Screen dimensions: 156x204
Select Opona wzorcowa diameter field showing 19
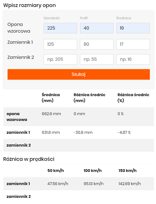pyautogui.click(x=133, y=28)
